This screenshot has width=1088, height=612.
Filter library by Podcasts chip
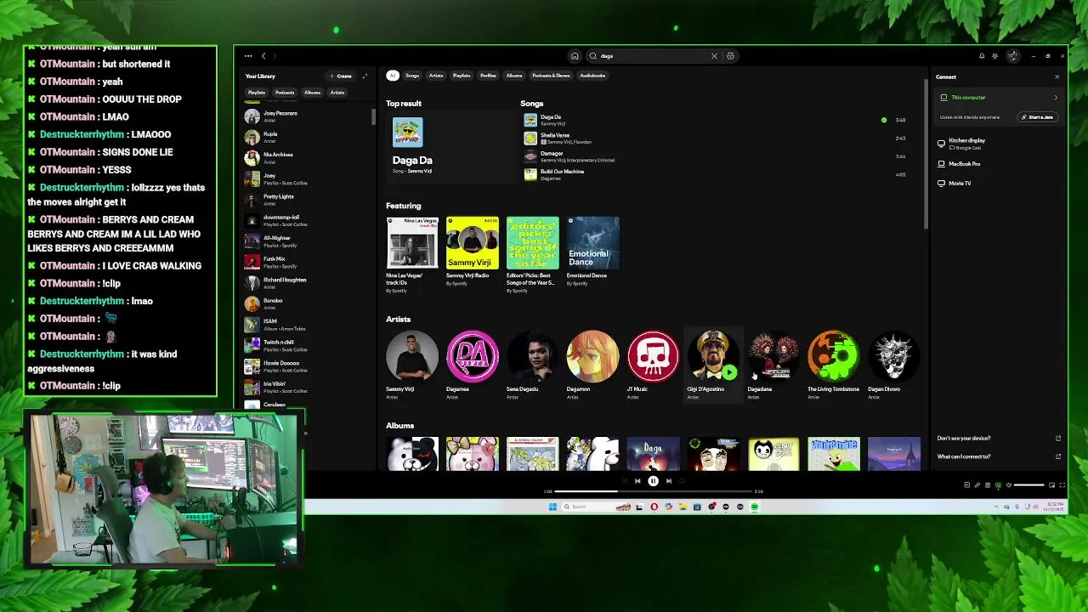pyautogui.click(x=285, y=93)
